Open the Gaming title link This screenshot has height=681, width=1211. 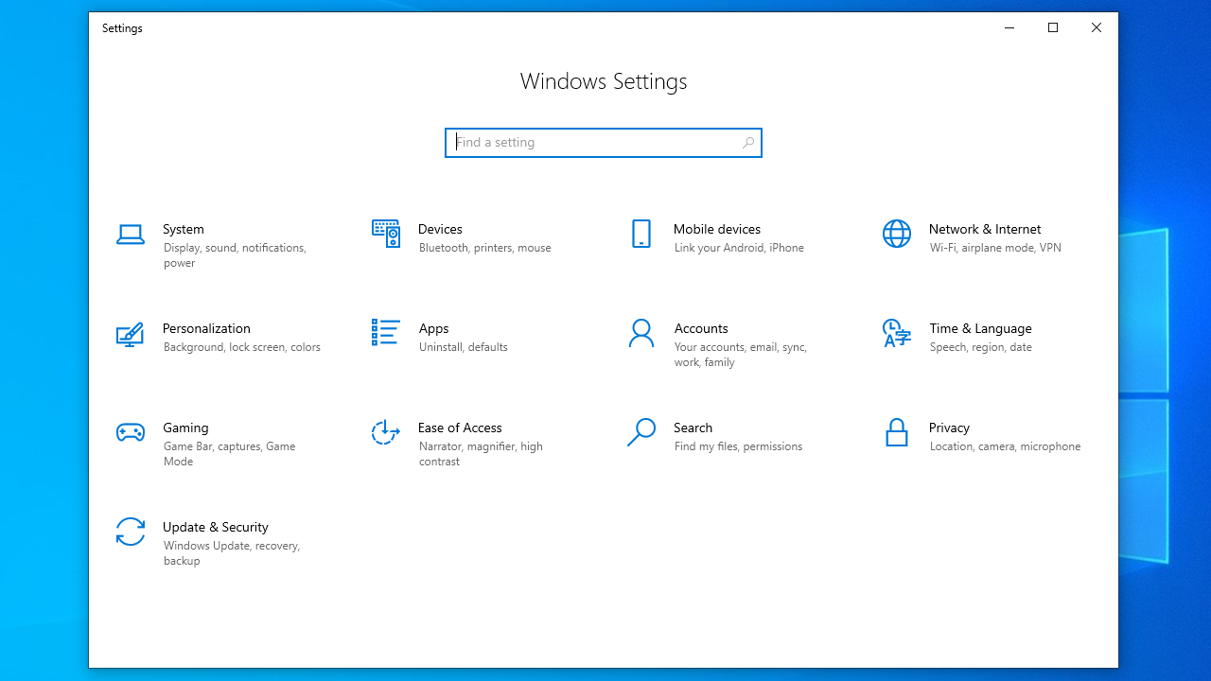[x=185, y=428]
